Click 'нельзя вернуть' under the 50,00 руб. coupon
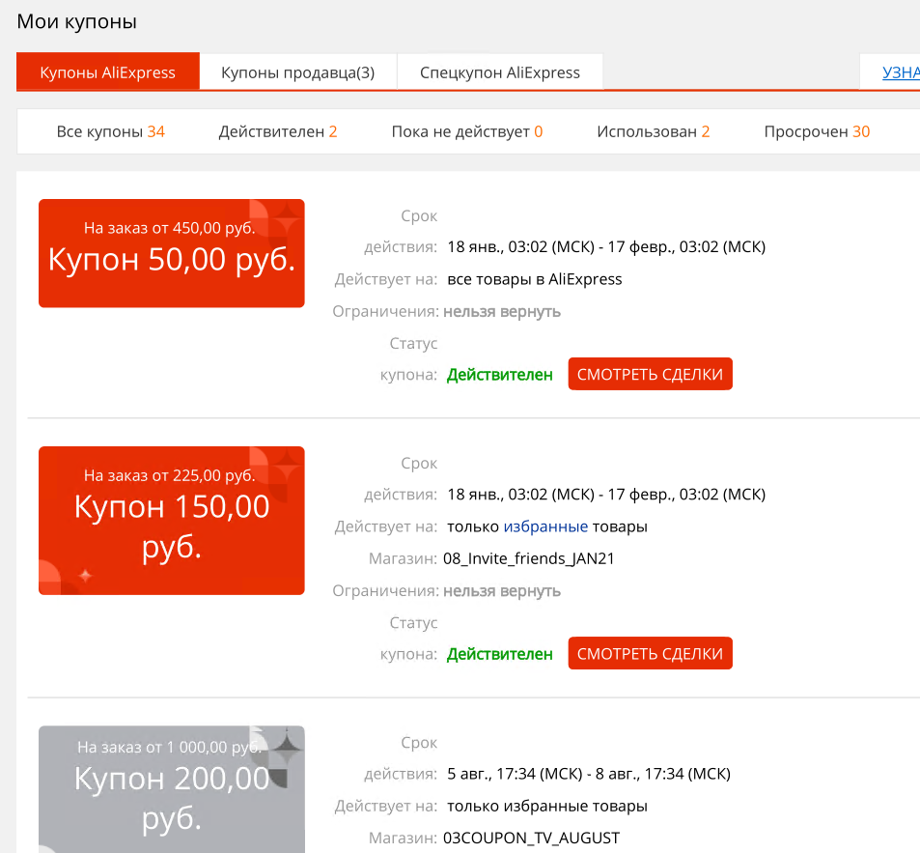 click(502, 312)
